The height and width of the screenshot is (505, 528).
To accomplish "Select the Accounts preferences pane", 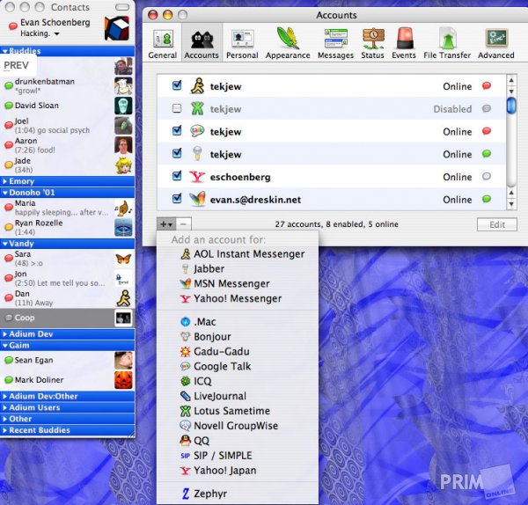I will coord(202,43).
